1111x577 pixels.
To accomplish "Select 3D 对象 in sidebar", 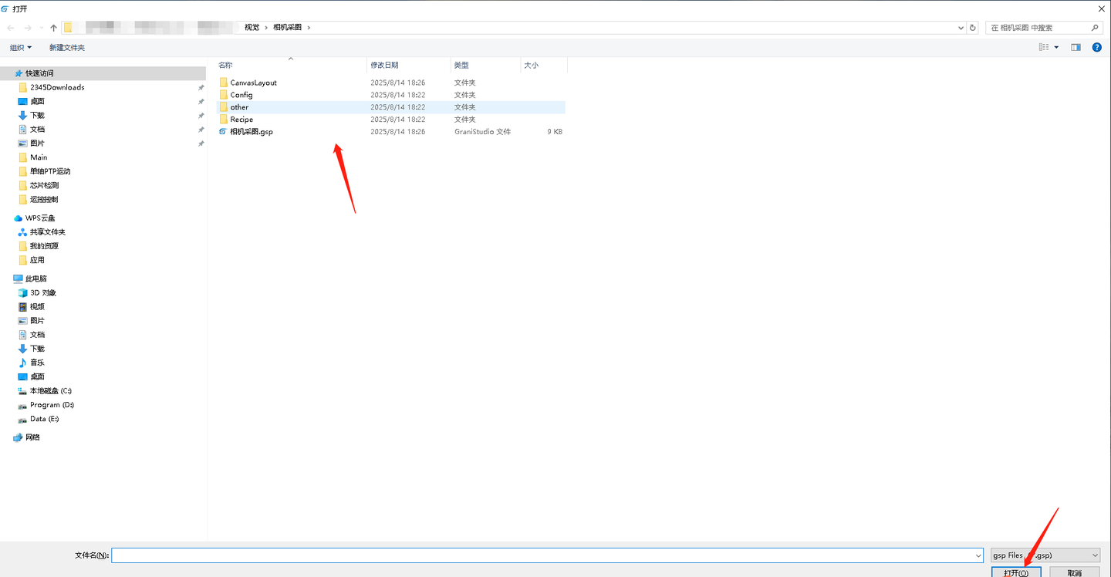I will [x=42, y=293].
